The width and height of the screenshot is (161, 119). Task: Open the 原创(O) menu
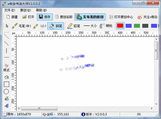click(x=25, y=10)
